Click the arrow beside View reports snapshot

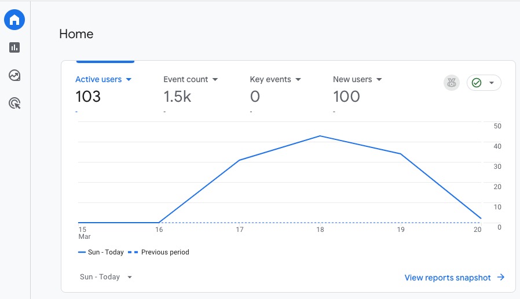click(501, 277)
